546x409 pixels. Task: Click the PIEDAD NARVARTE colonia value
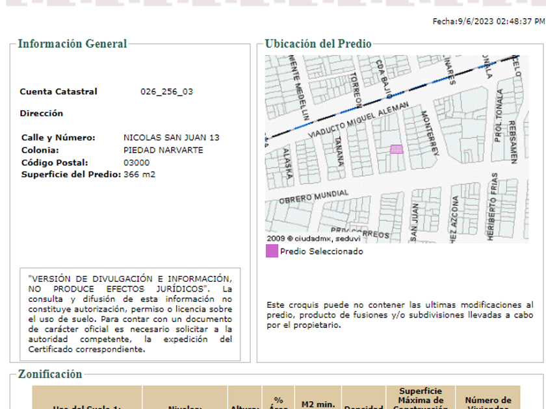pyautogui.click(x=163, y=150)
